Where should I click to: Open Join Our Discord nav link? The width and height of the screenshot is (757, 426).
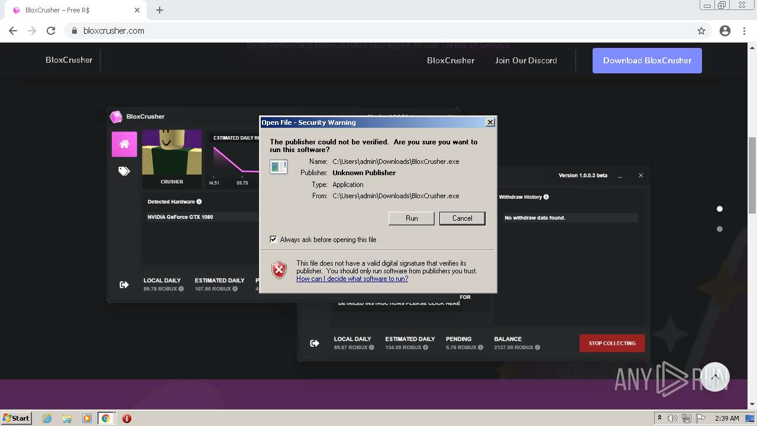(526, 60)
